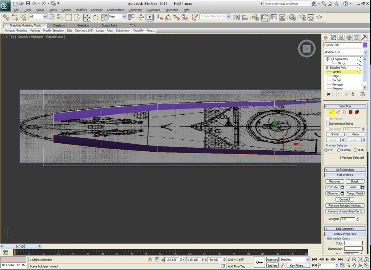Click the Align tool icon
Screen dimensions: 371x270
click(245, 17)
